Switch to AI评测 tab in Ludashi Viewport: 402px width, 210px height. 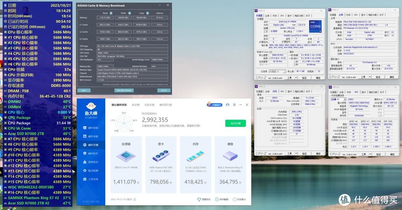tap(135, 105)
